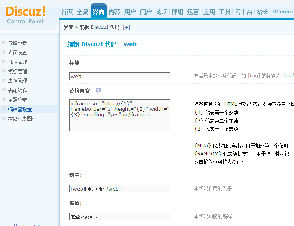
Task: Click the [+] link in the breadcrumb
Action: click(x=126, y=27)
